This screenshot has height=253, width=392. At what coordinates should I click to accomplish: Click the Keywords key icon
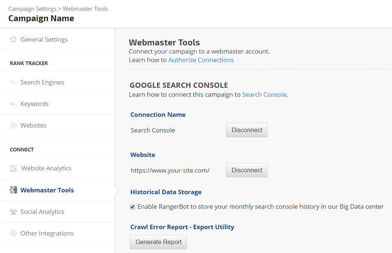(13, 104)
